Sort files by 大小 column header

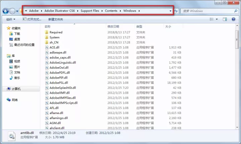(x=168, y=26)
